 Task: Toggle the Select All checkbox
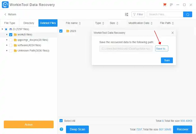[x=61, y=121]
